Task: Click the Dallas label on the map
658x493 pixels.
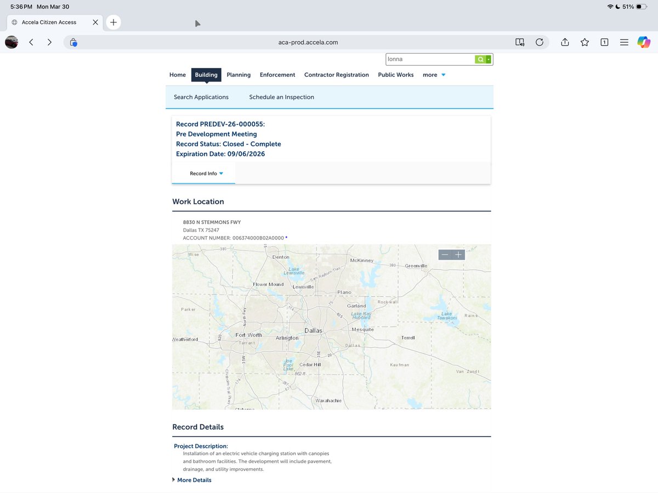Action: pos(314,331)
